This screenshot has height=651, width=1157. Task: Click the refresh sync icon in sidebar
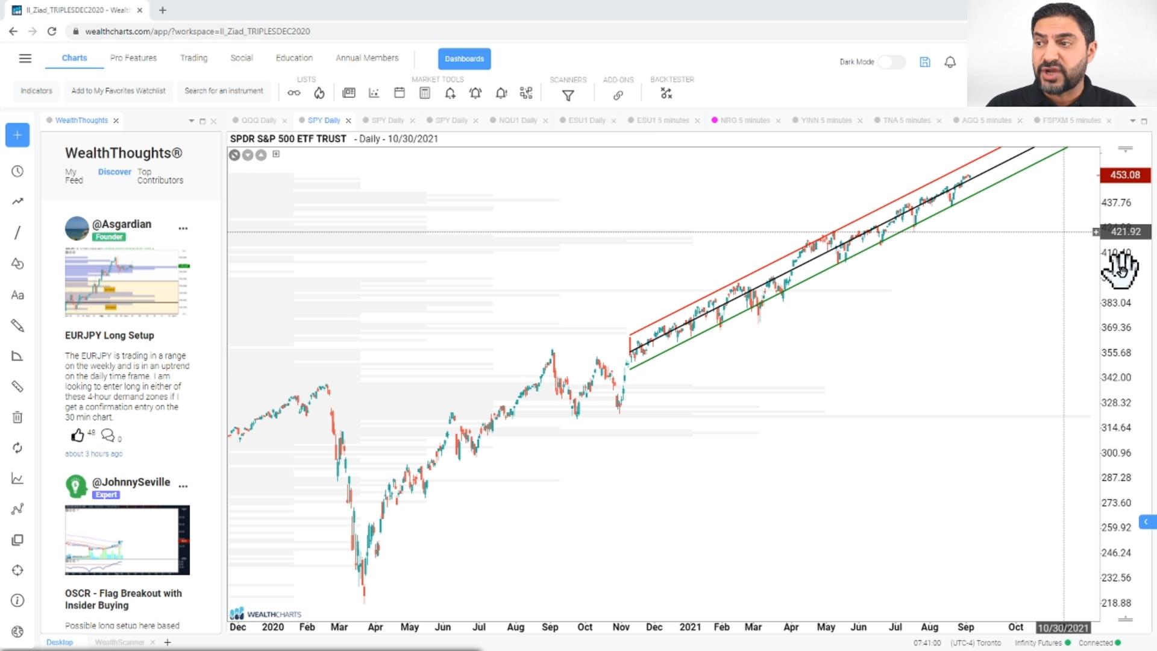click(17, 448)
